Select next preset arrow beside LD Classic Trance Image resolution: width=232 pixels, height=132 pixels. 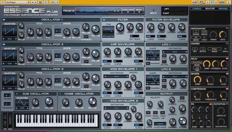(x=118, y=11)
